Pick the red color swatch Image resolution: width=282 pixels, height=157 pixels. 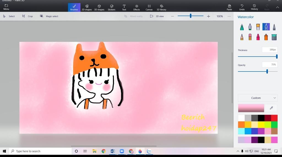[274, 118]
